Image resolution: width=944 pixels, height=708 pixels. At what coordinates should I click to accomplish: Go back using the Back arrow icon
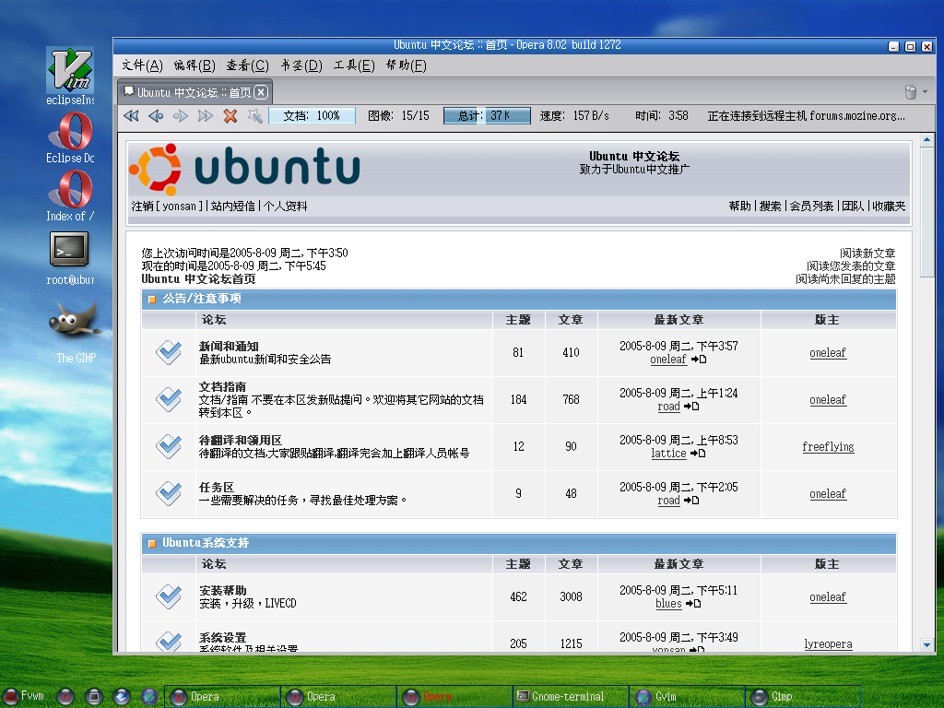click(156, 115)
